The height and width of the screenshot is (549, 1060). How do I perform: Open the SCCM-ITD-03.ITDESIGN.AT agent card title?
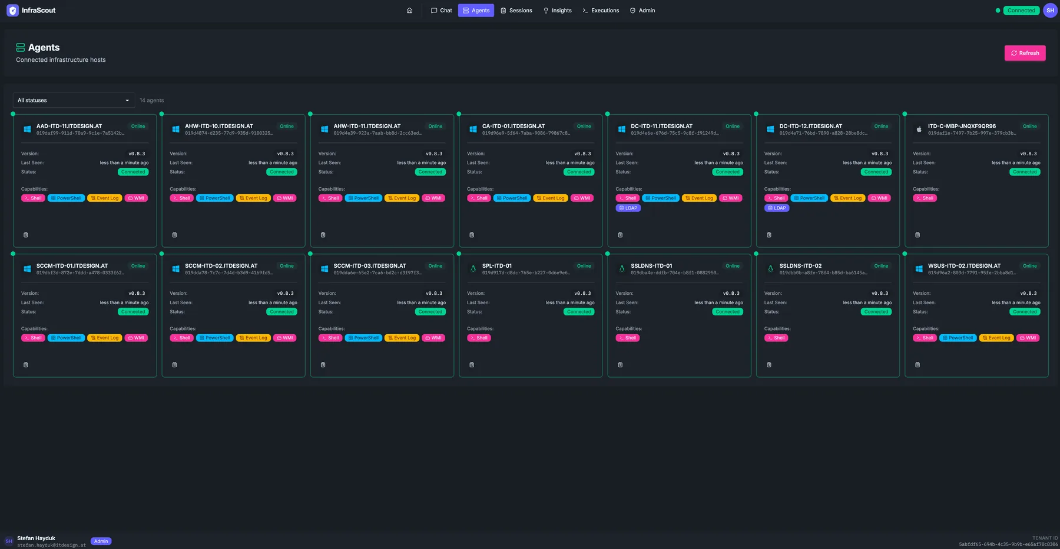(x=370, y=266)
